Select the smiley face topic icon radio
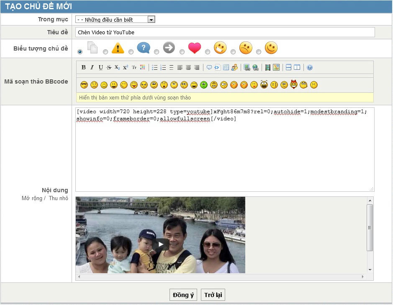The image size is (393, 305). coord(259,52)
